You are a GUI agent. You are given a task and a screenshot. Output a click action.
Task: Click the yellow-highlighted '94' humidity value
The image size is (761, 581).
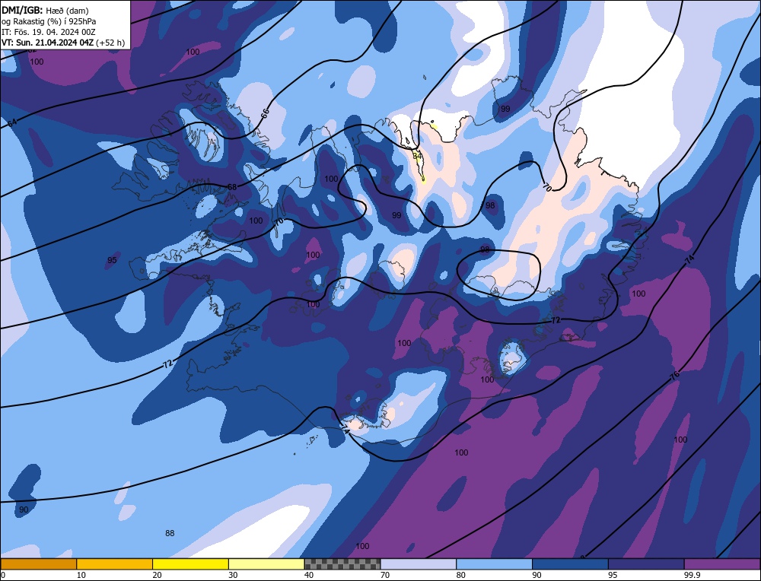[417, 156]
